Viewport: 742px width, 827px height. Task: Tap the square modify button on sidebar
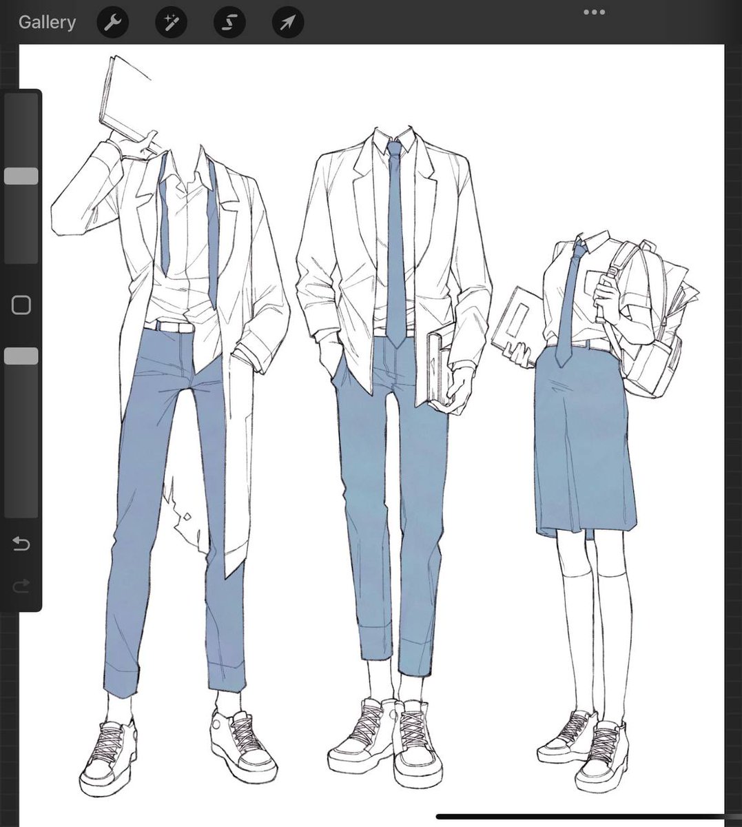[x=21, y=305]
